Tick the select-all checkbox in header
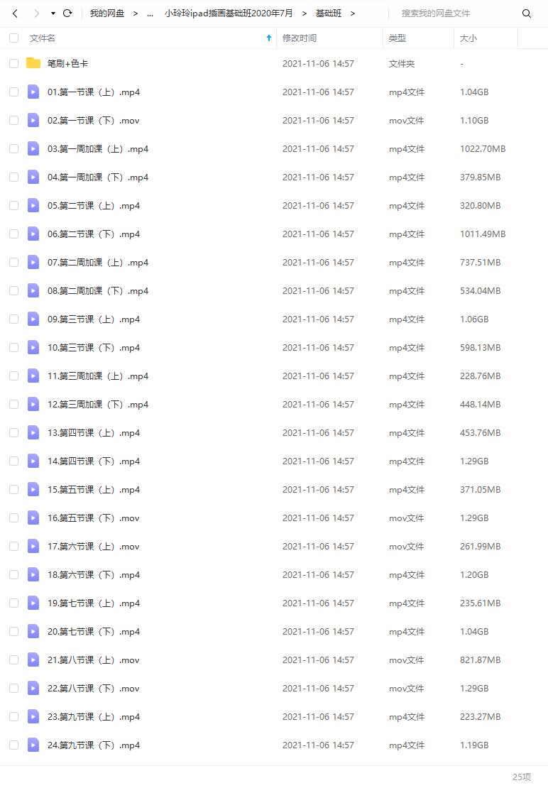548x788 pixels. point(14,38)
